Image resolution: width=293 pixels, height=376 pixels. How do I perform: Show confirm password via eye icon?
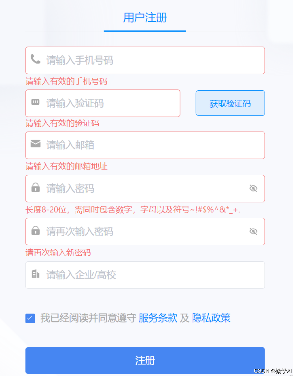tap(253, 231)
